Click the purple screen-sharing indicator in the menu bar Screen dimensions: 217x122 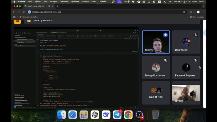tap(119, 2)
